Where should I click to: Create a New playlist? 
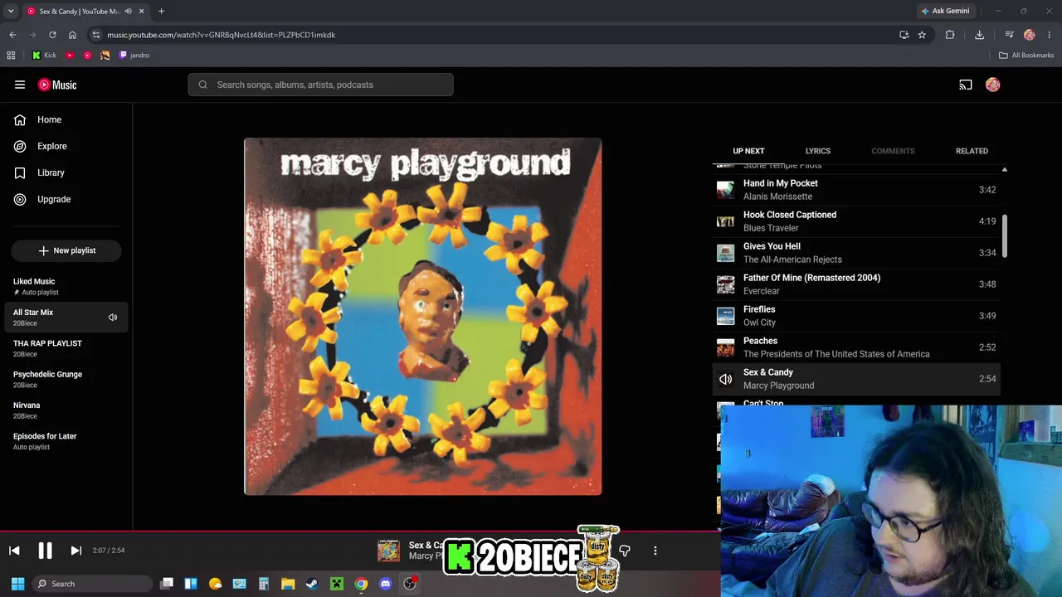[x=66, y=250]
